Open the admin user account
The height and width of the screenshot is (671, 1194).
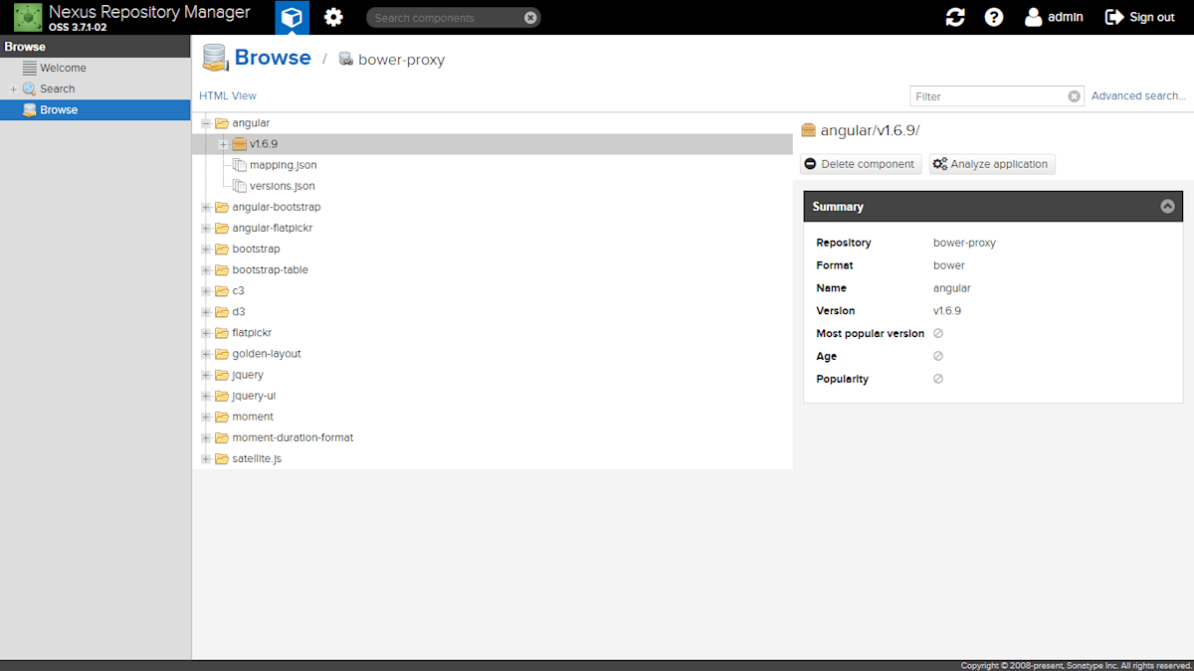click(1054, 17)
